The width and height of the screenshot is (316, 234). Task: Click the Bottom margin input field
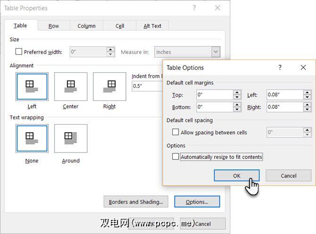(215, 107)
